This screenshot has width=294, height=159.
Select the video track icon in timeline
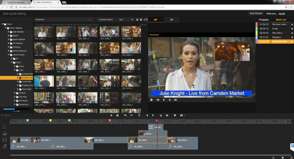(5, 140)
